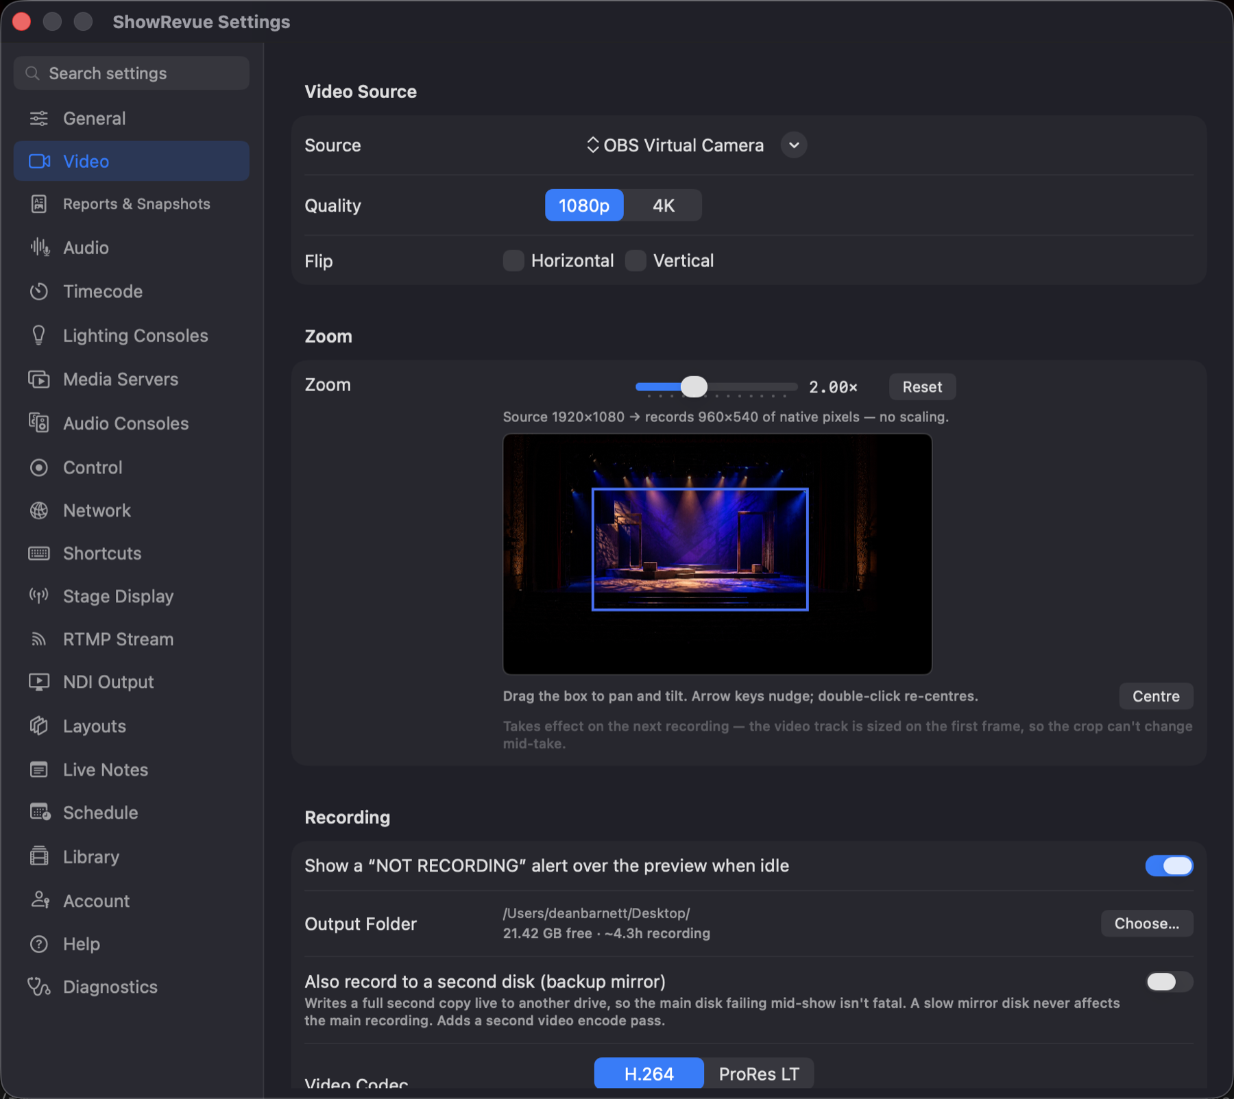
Task: Click the 2.00× zoom value
Action: [833, 387]
